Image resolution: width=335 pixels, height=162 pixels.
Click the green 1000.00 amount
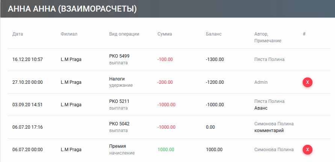(x=166, y=150)
